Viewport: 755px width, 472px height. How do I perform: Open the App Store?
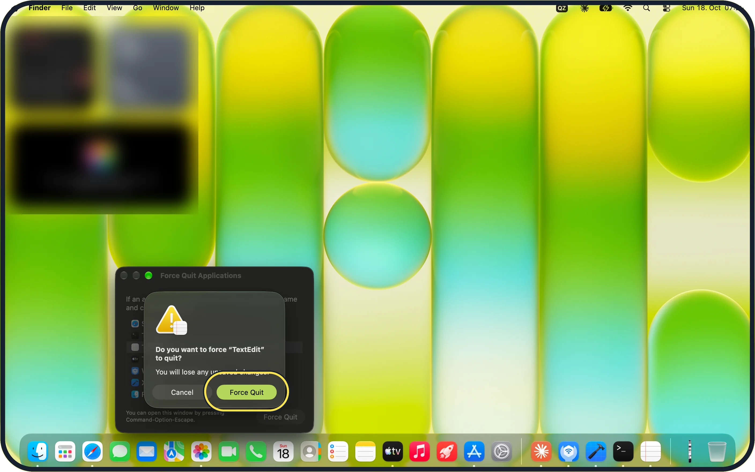point(474,451)
